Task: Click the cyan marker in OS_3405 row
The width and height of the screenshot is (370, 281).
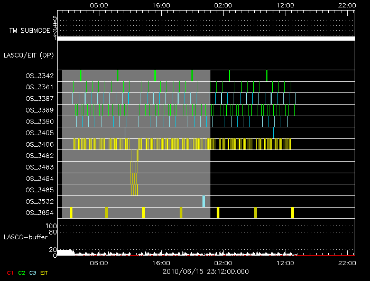Action: coord(125,133)
